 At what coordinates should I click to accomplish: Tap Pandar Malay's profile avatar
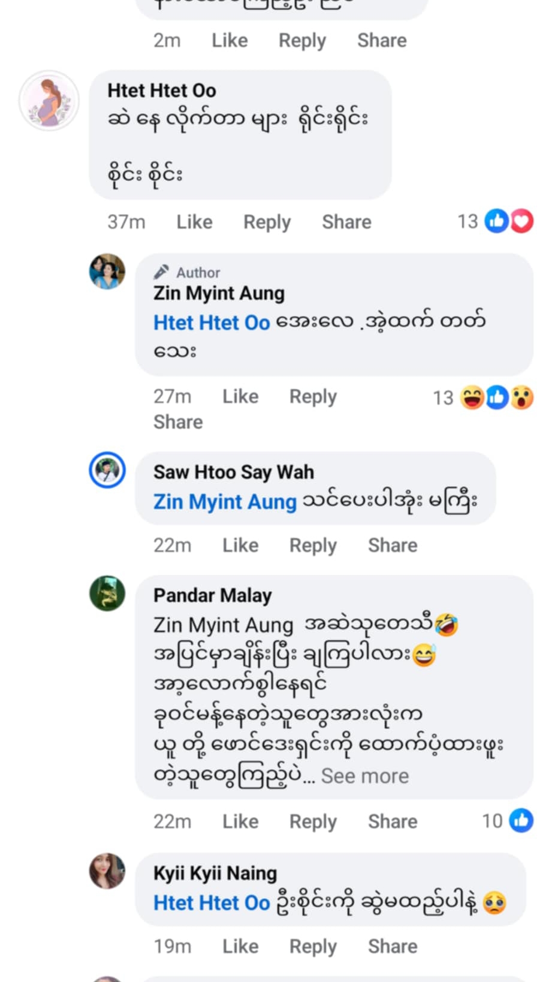pos(107,594)
